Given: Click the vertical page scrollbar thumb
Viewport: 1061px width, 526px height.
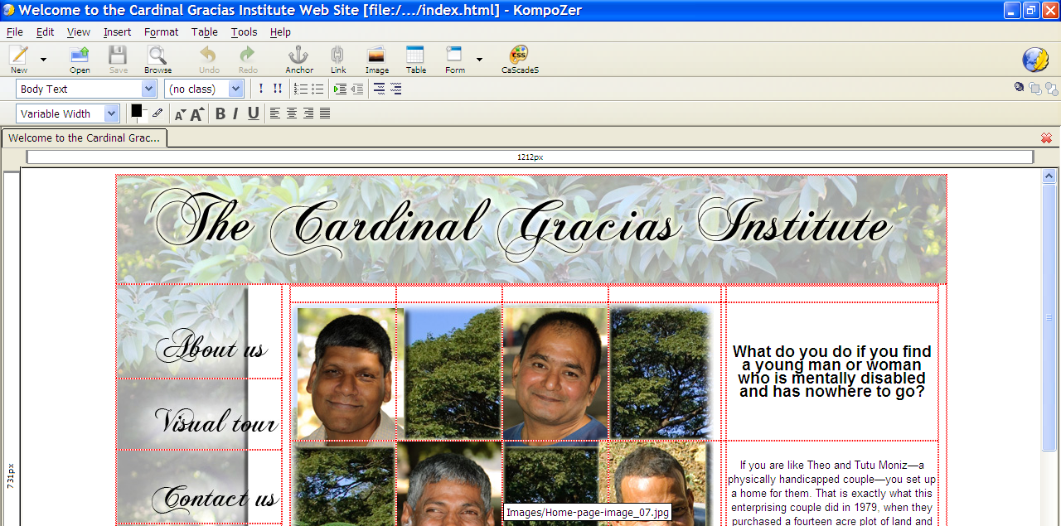Looking at the screenshot, I should coord(1049,317).
